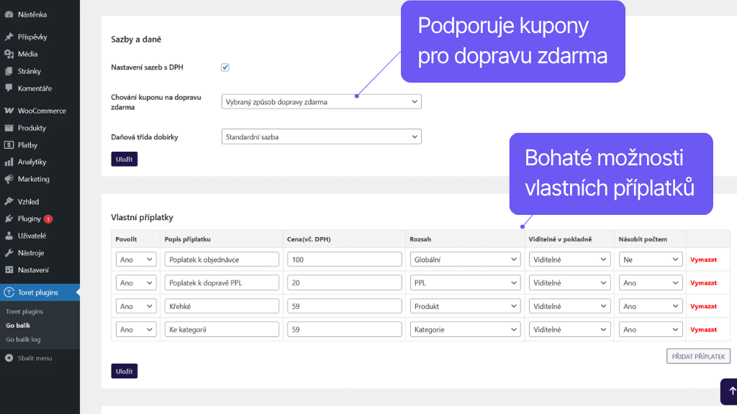Click the WooCommerce sidebar icon
737x414 pixels.
tap(9, 110)
